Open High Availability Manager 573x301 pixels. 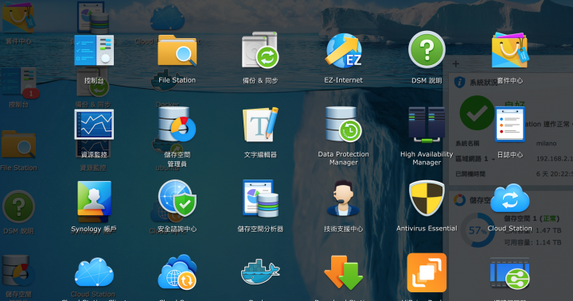click(427, 125)
